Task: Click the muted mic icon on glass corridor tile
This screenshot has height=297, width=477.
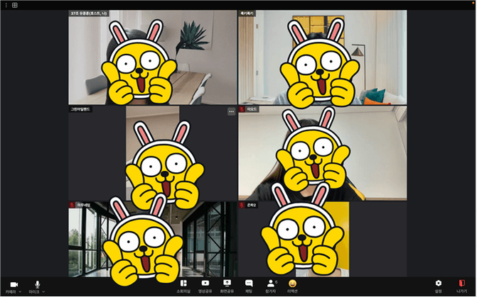Action: 72,205
